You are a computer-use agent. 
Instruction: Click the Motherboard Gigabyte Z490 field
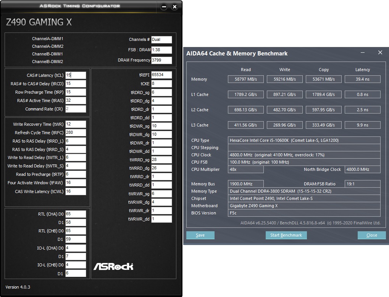tap(304, 206)
